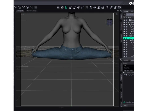Collapse the bone node directly below highlighted row
Image resolution: width=148 pixels, height=111 pixels.
click(130, 40)
